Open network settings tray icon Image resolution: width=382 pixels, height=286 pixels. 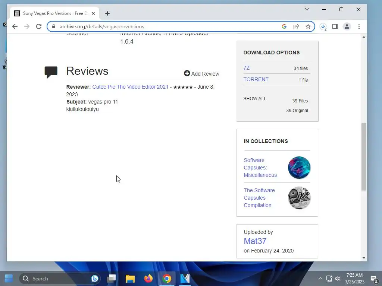329,279
